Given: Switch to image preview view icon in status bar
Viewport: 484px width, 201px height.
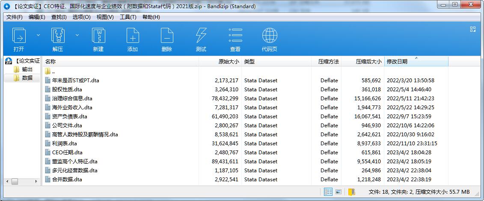Looking at the screenshot, I should [339, 192].
